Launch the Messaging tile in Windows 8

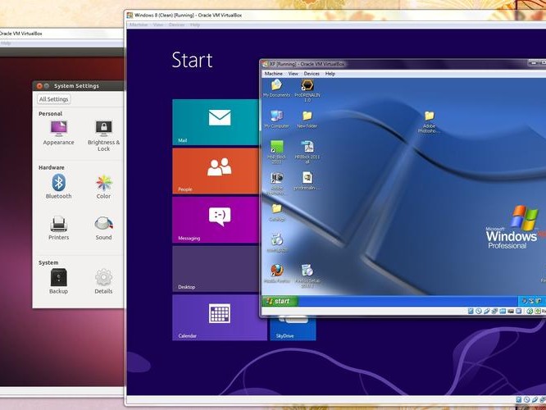click(216, 220)
